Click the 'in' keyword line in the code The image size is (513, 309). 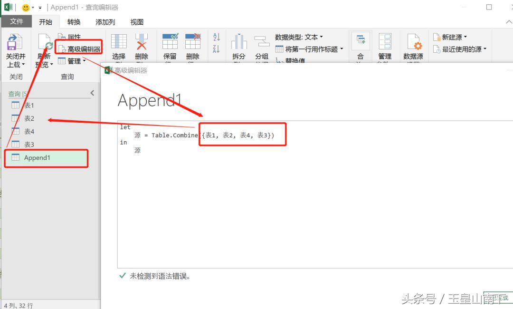pyautogui.click(x=123, y=142)
